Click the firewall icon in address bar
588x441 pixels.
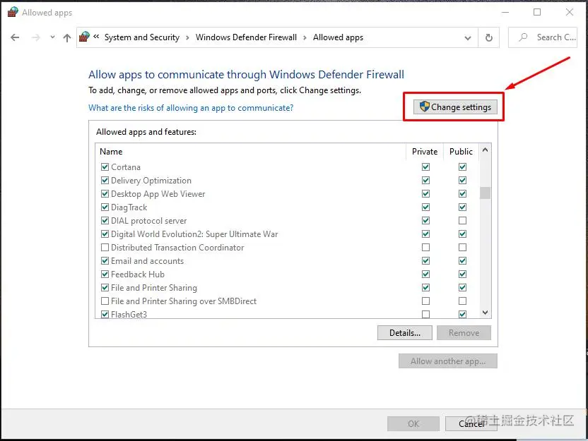tap(84, 37)
